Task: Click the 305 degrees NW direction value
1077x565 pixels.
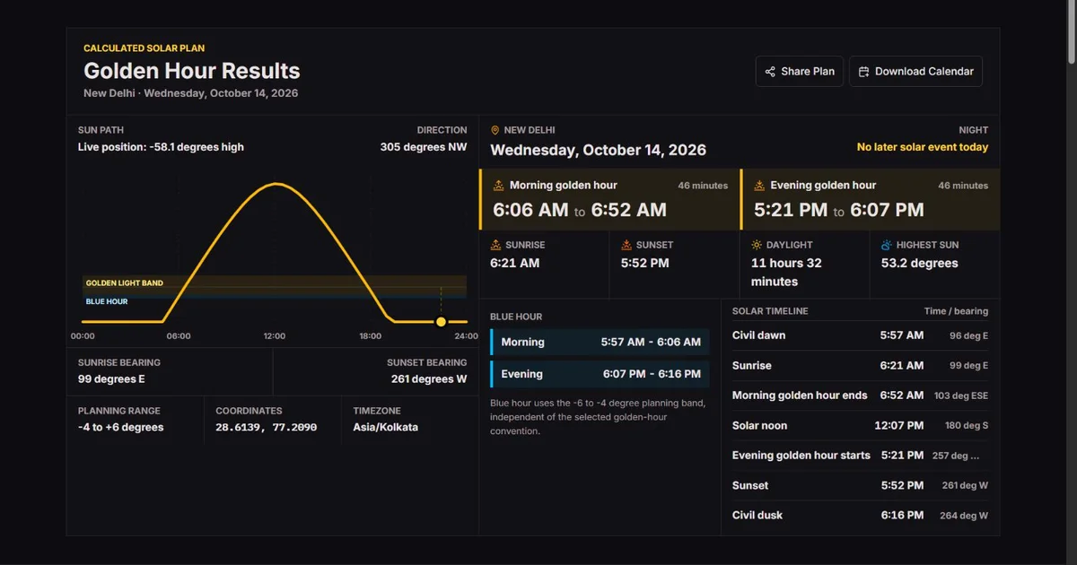Action: tap(424, 147)
